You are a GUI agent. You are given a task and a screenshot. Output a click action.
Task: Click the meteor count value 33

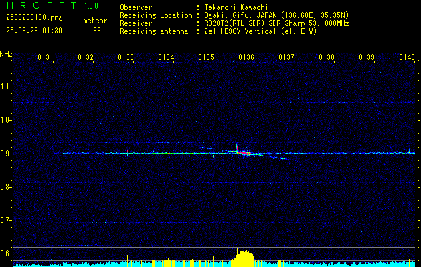click(x=97, y=31)
